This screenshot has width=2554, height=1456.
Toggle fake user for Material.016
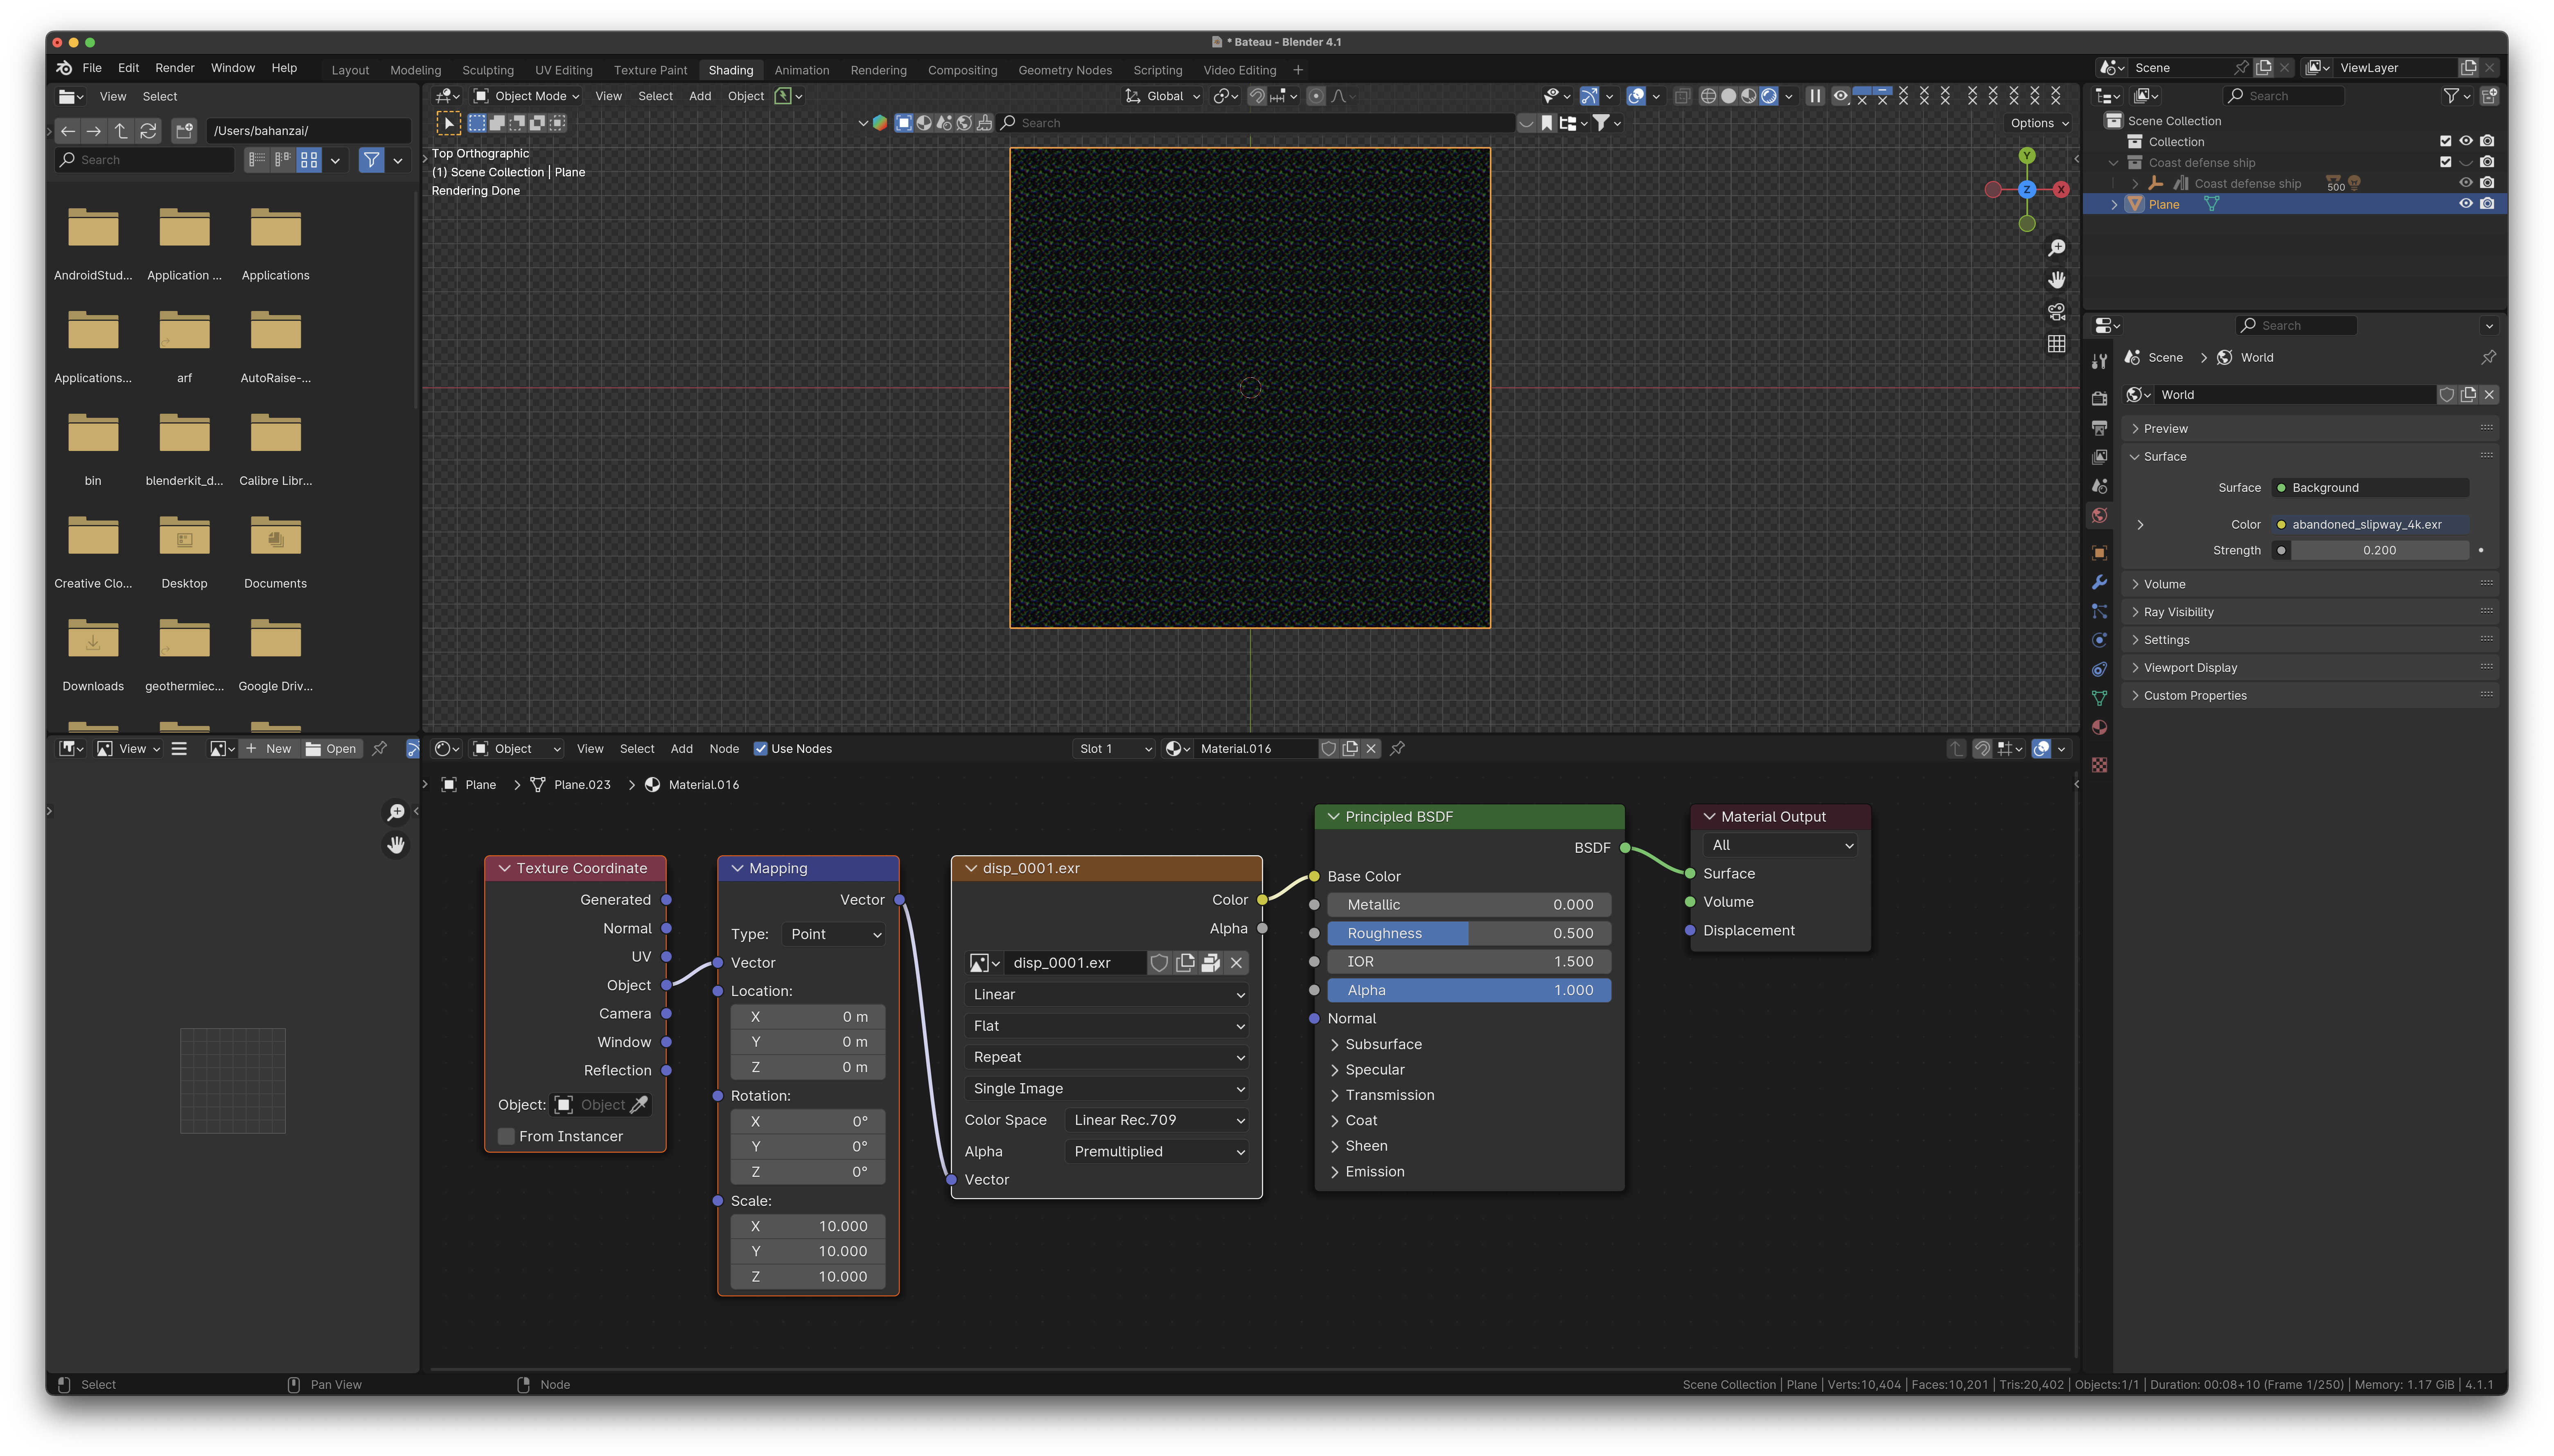(x=1328, y=749)
